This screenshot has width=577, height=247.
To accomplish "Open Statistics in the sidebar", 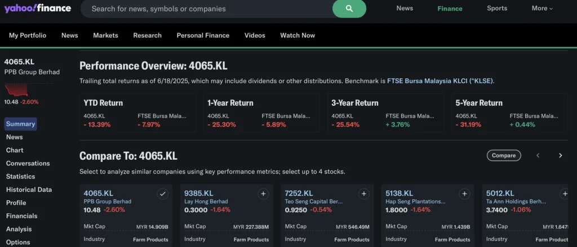I will 21,177.
